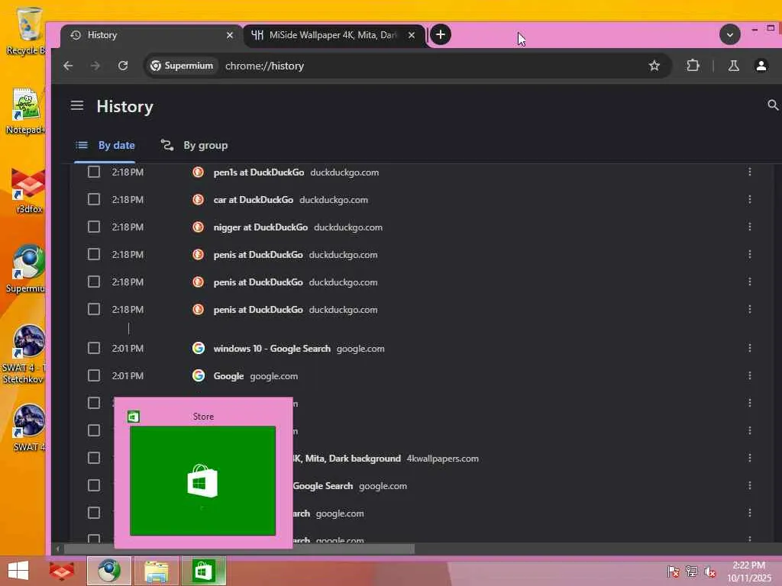This screenshot has height=586, width=782.
Task: Check the Mita, Dark background entry
Action: (x=94, y=458)
